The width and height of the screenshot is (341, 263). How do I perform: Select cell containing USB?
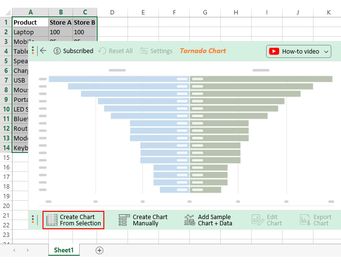coord(20,80)
